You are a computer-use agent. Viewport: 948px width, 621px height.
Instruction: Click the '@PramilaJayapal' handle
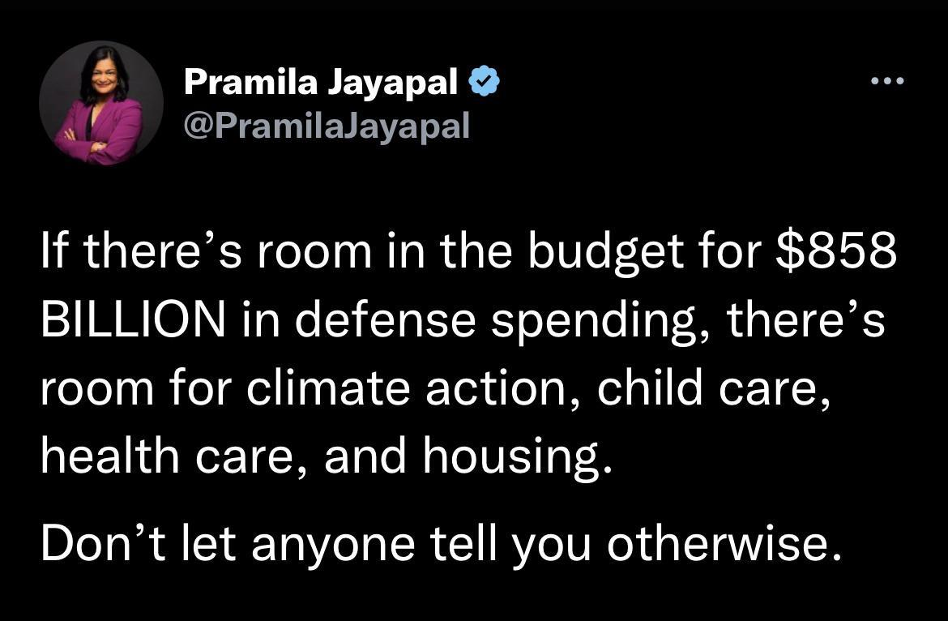click(x=327, y=126)
